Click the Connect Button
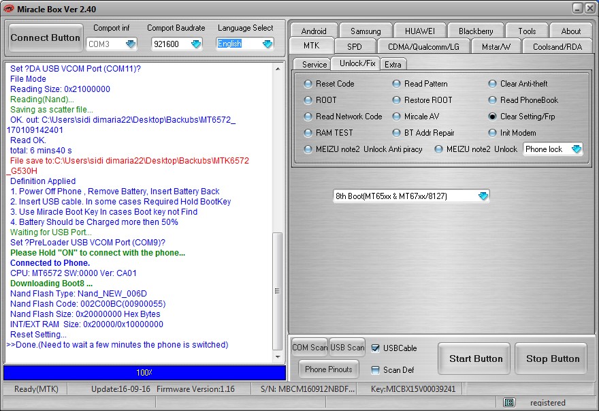Image resolution: width=599 pixels, height=411 pixels. pos(46,37)
